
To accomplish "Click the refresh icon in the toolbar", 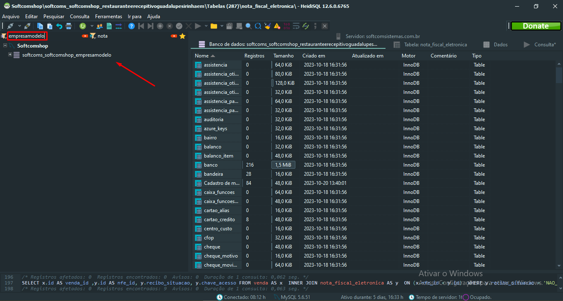I will (x=82, y=26).
